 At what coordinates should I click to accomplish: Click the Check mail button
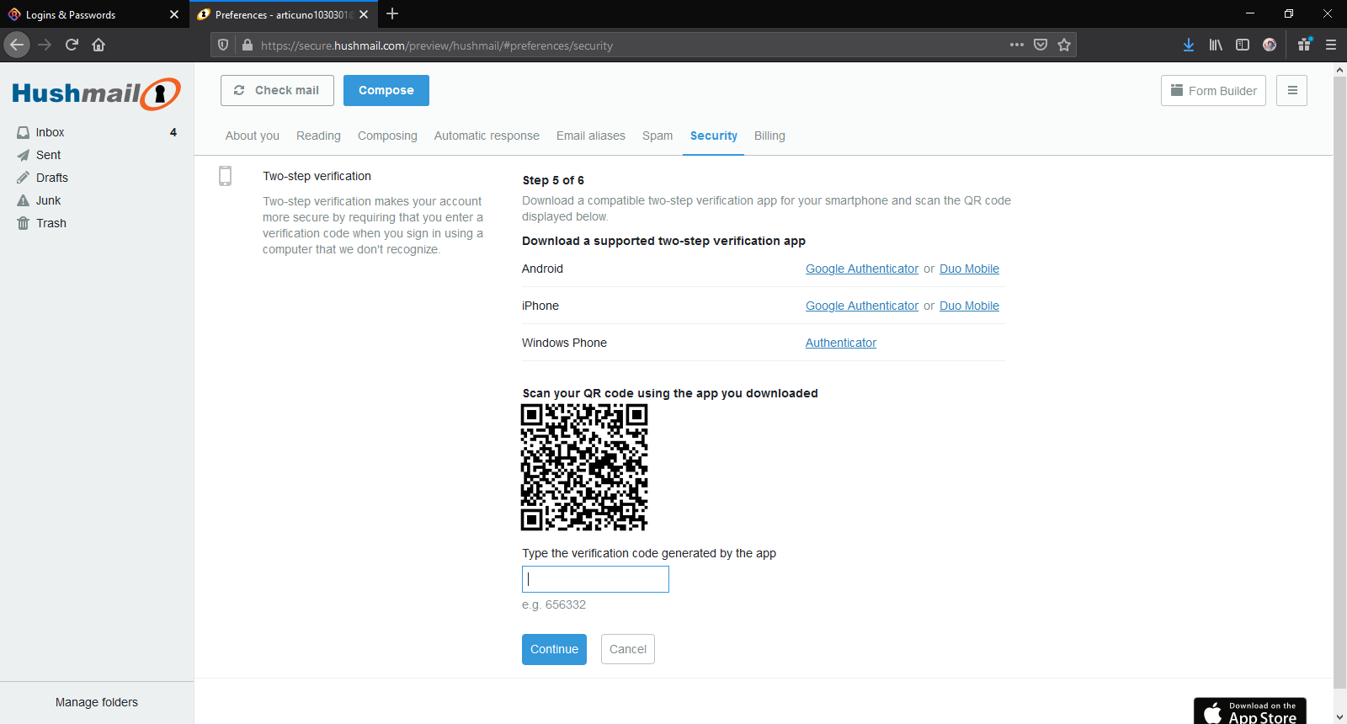tap(277, 90)
